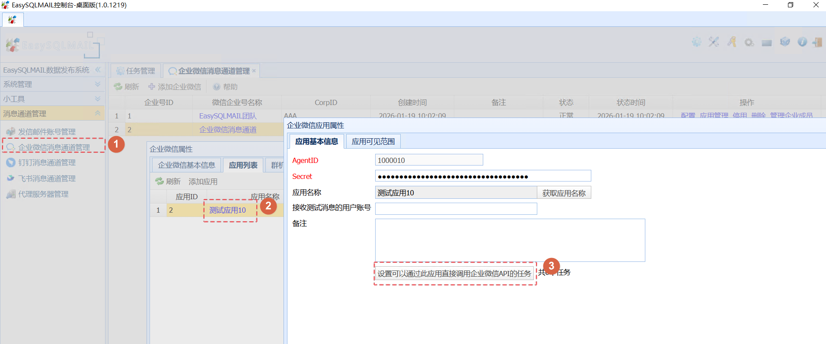This screenshot has width=826, height=344.
Task: Click the AgentID input field
Action: [x=429, y=160]
